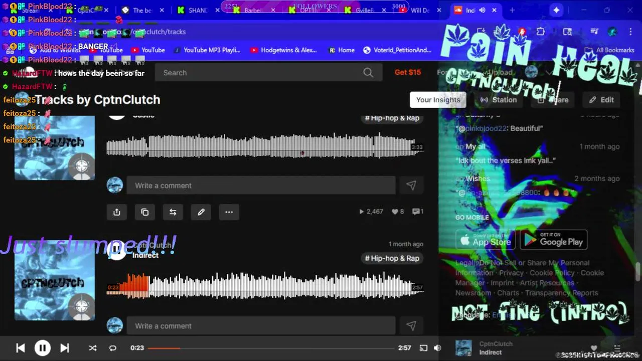This screenshot has height=361, width=642.
Task: Mute the volume in player bar
Action: pyautogui.click(x=437, y=348)
